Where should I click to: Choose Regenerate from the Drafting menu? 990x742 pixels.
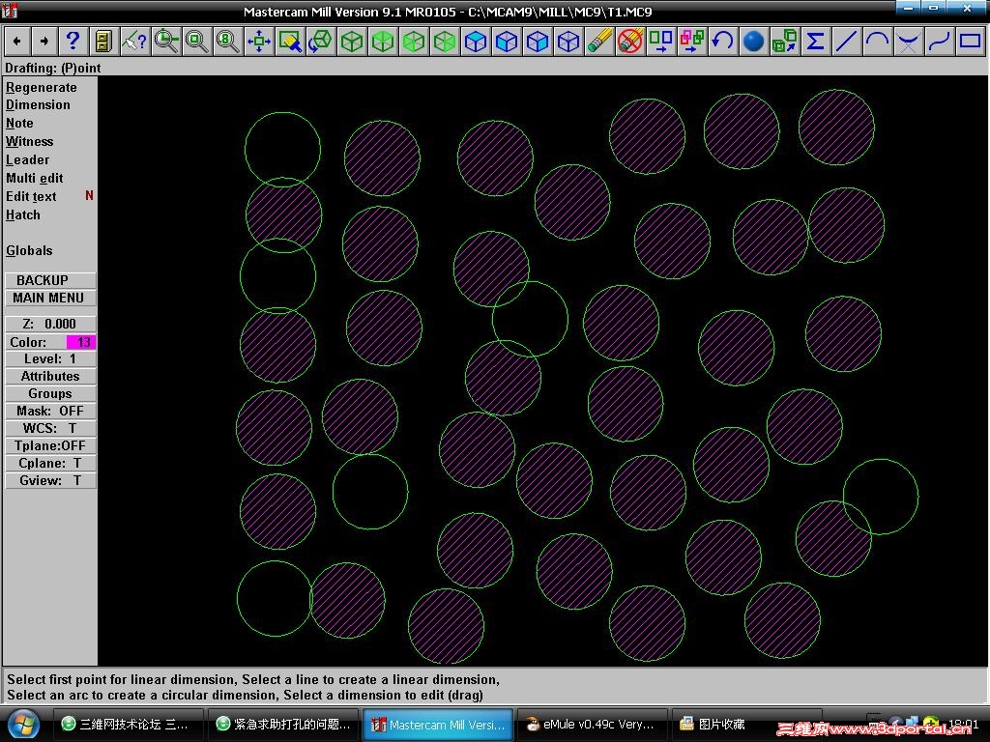point(41,87)
